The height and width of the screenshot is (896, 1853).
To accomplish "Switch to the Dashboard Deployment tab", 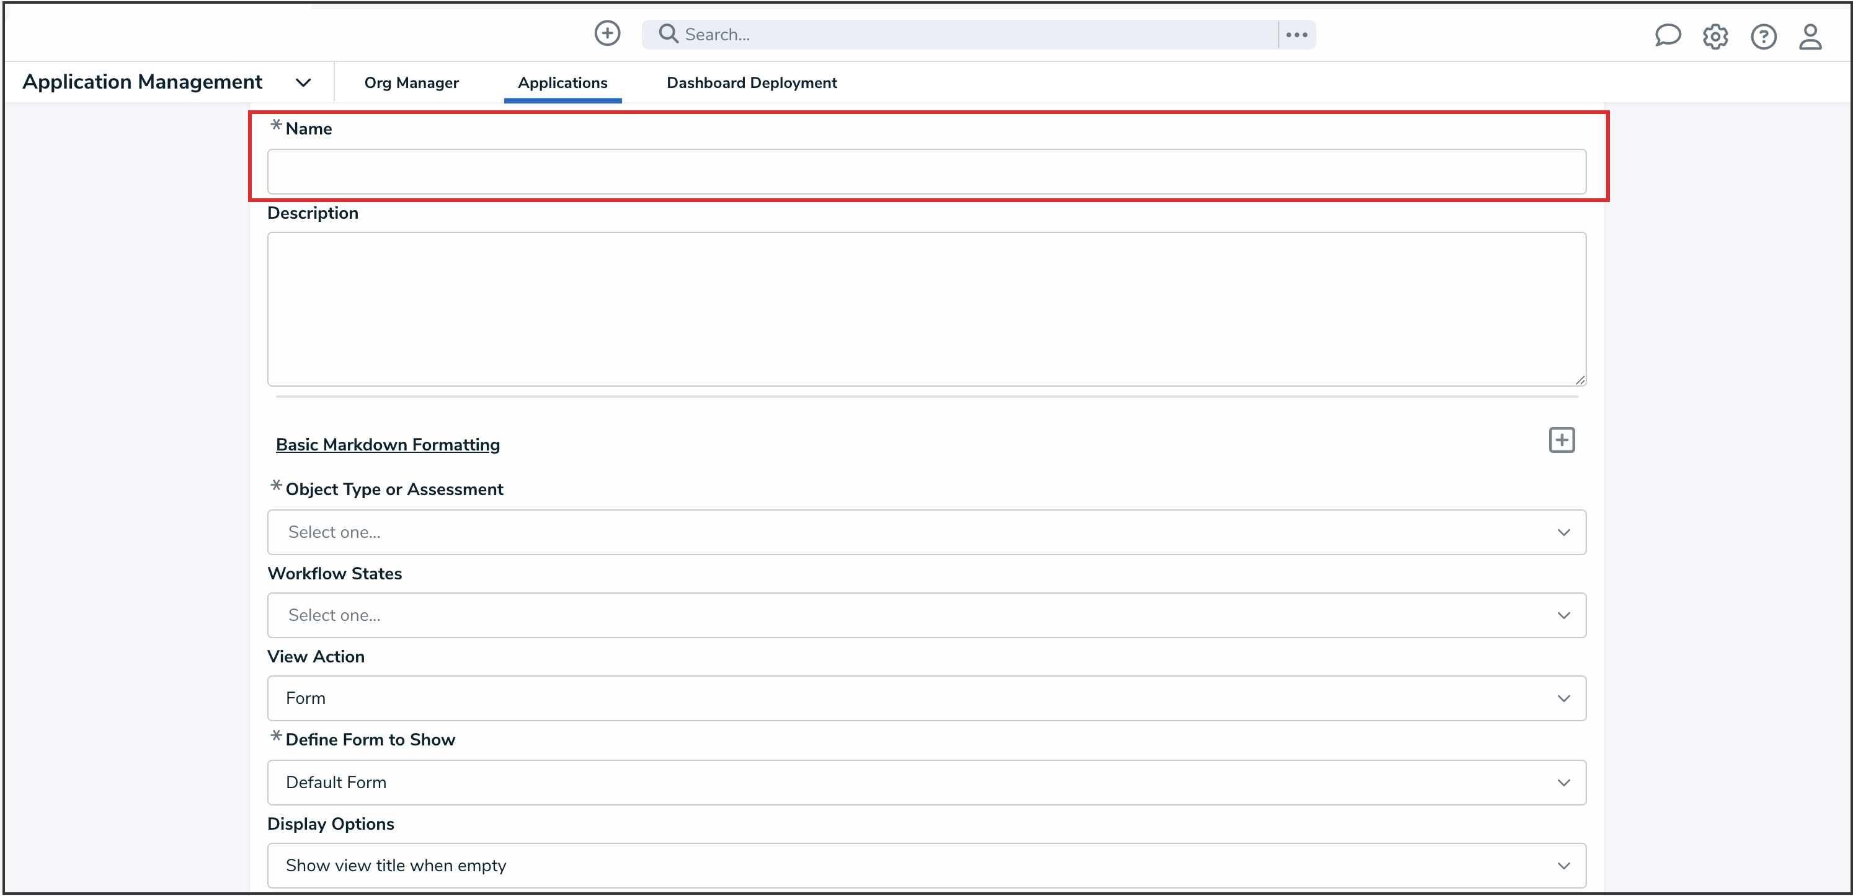I will [x=751, y=82].
